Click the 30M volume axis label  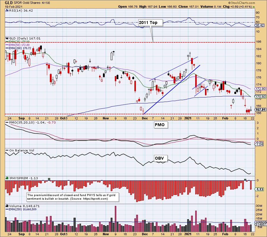259,206
